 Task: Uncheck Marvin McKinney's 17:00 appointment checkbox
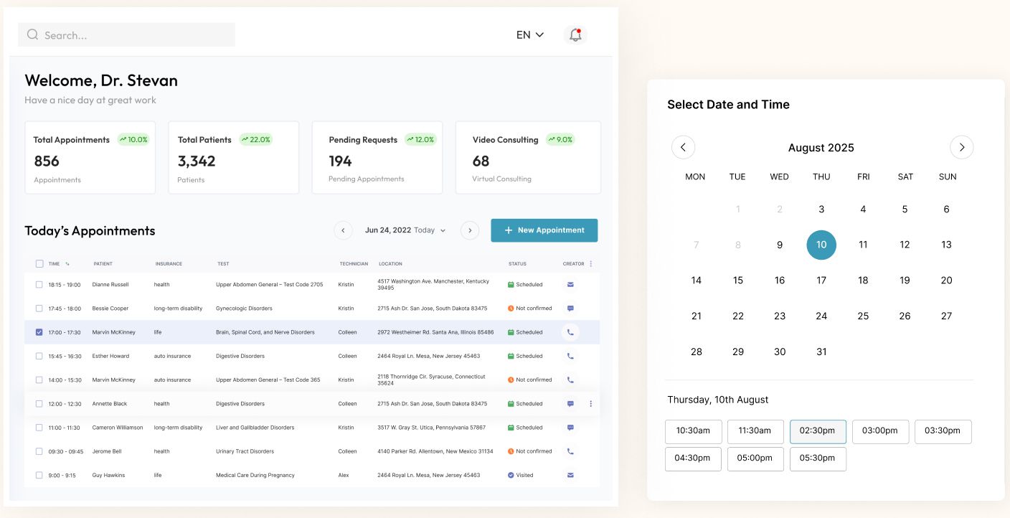click(x=39, y=331)
